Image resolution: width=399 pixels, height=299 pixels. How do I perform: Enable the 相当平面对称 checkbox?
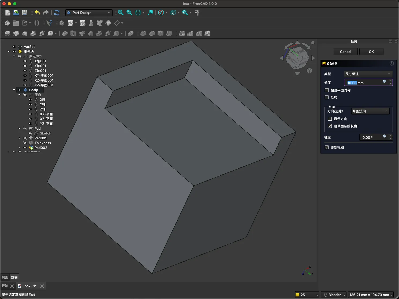(327, 90)
